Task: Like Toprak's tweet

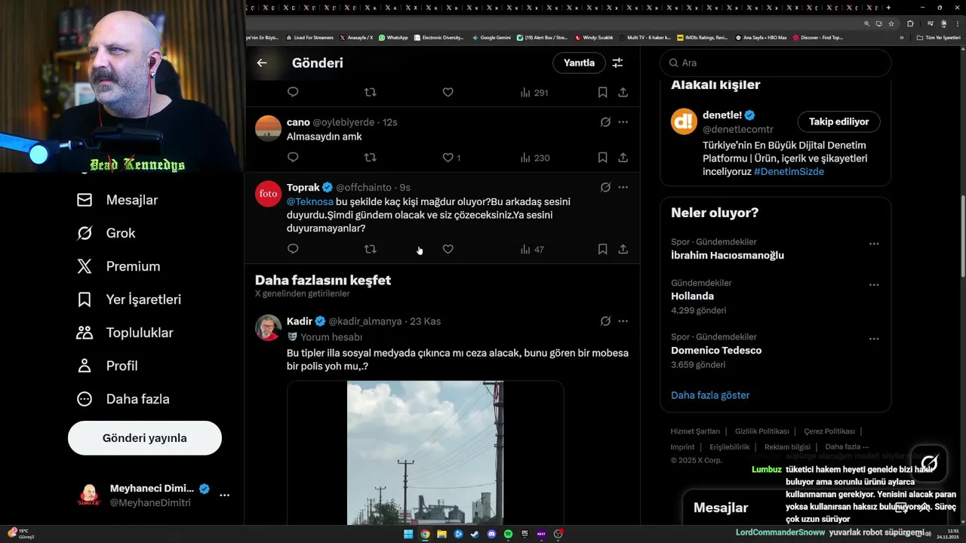Action: tap(448, 249)
